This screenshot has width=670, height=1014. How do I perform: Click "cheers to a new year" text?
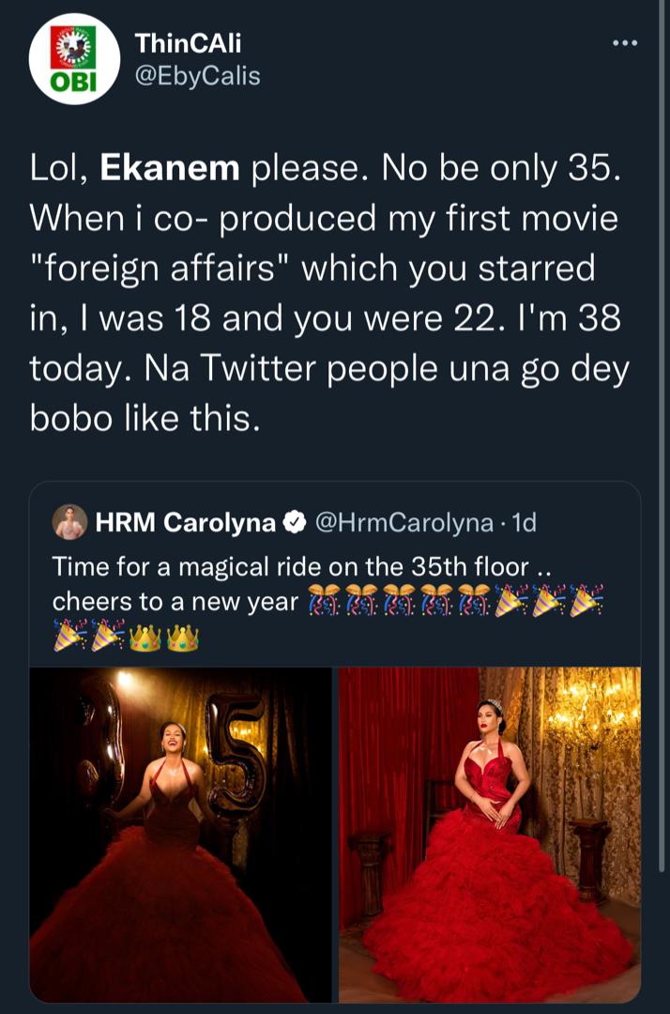click(173, 602)
